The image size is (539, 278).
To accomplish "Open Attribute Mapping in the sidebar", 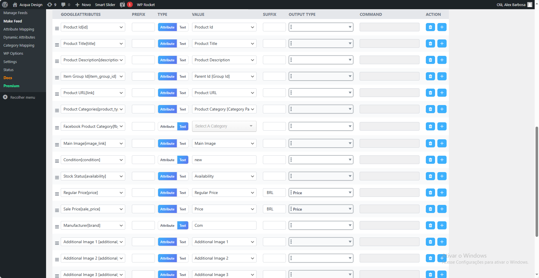I will coord(19,29).
